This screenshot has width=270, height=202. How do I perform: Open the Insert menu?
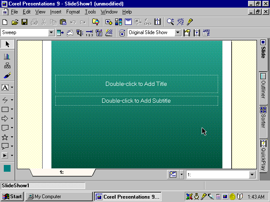(x=56, y=12)
